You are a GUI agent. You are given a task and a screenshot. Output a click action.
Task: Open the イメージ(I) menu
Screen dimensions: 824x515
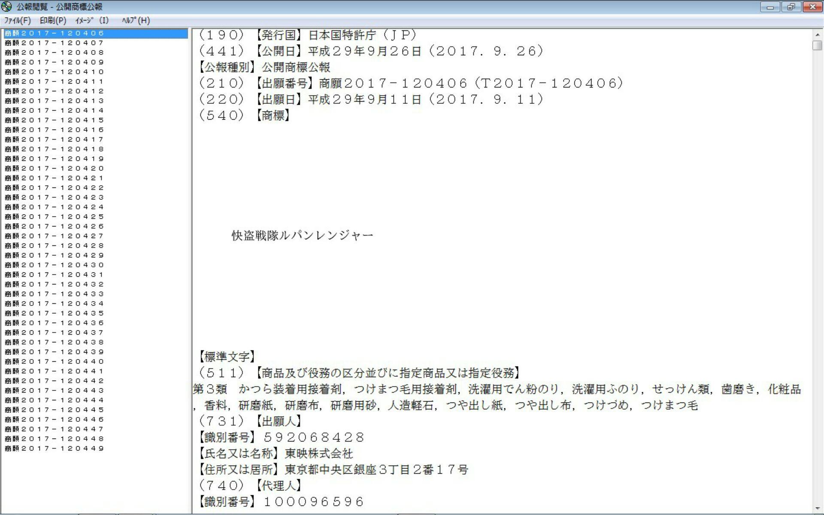click(92, 21)
